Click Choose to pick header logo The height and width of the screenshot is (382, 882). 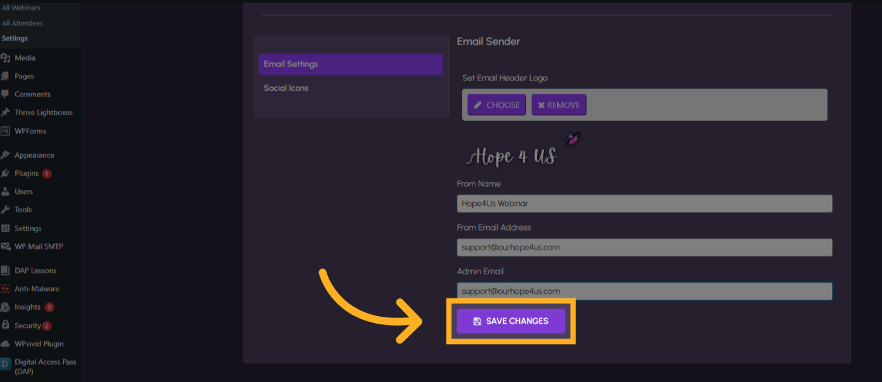pos(496,105)
